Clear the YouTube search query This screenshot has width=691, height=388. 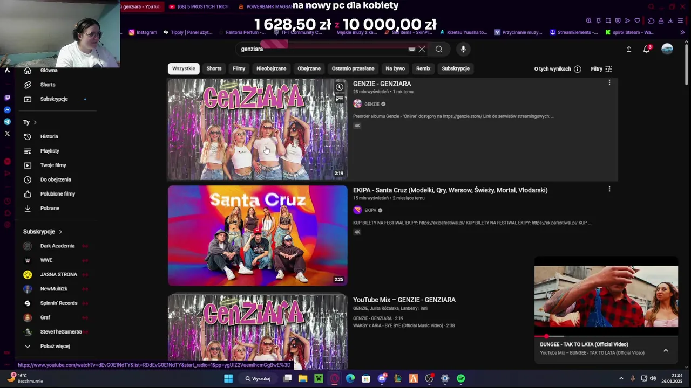pyautogui.click(x=422, y=49)
